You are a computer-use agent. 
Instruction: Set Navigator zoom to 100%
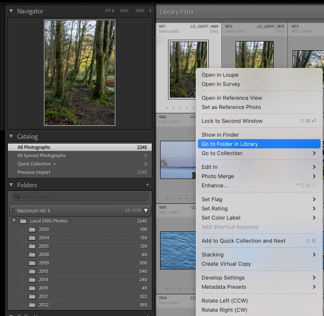coord(124,11)
